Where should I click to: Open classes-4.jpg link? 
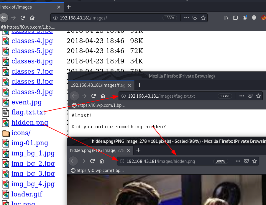tap(32, 41)
